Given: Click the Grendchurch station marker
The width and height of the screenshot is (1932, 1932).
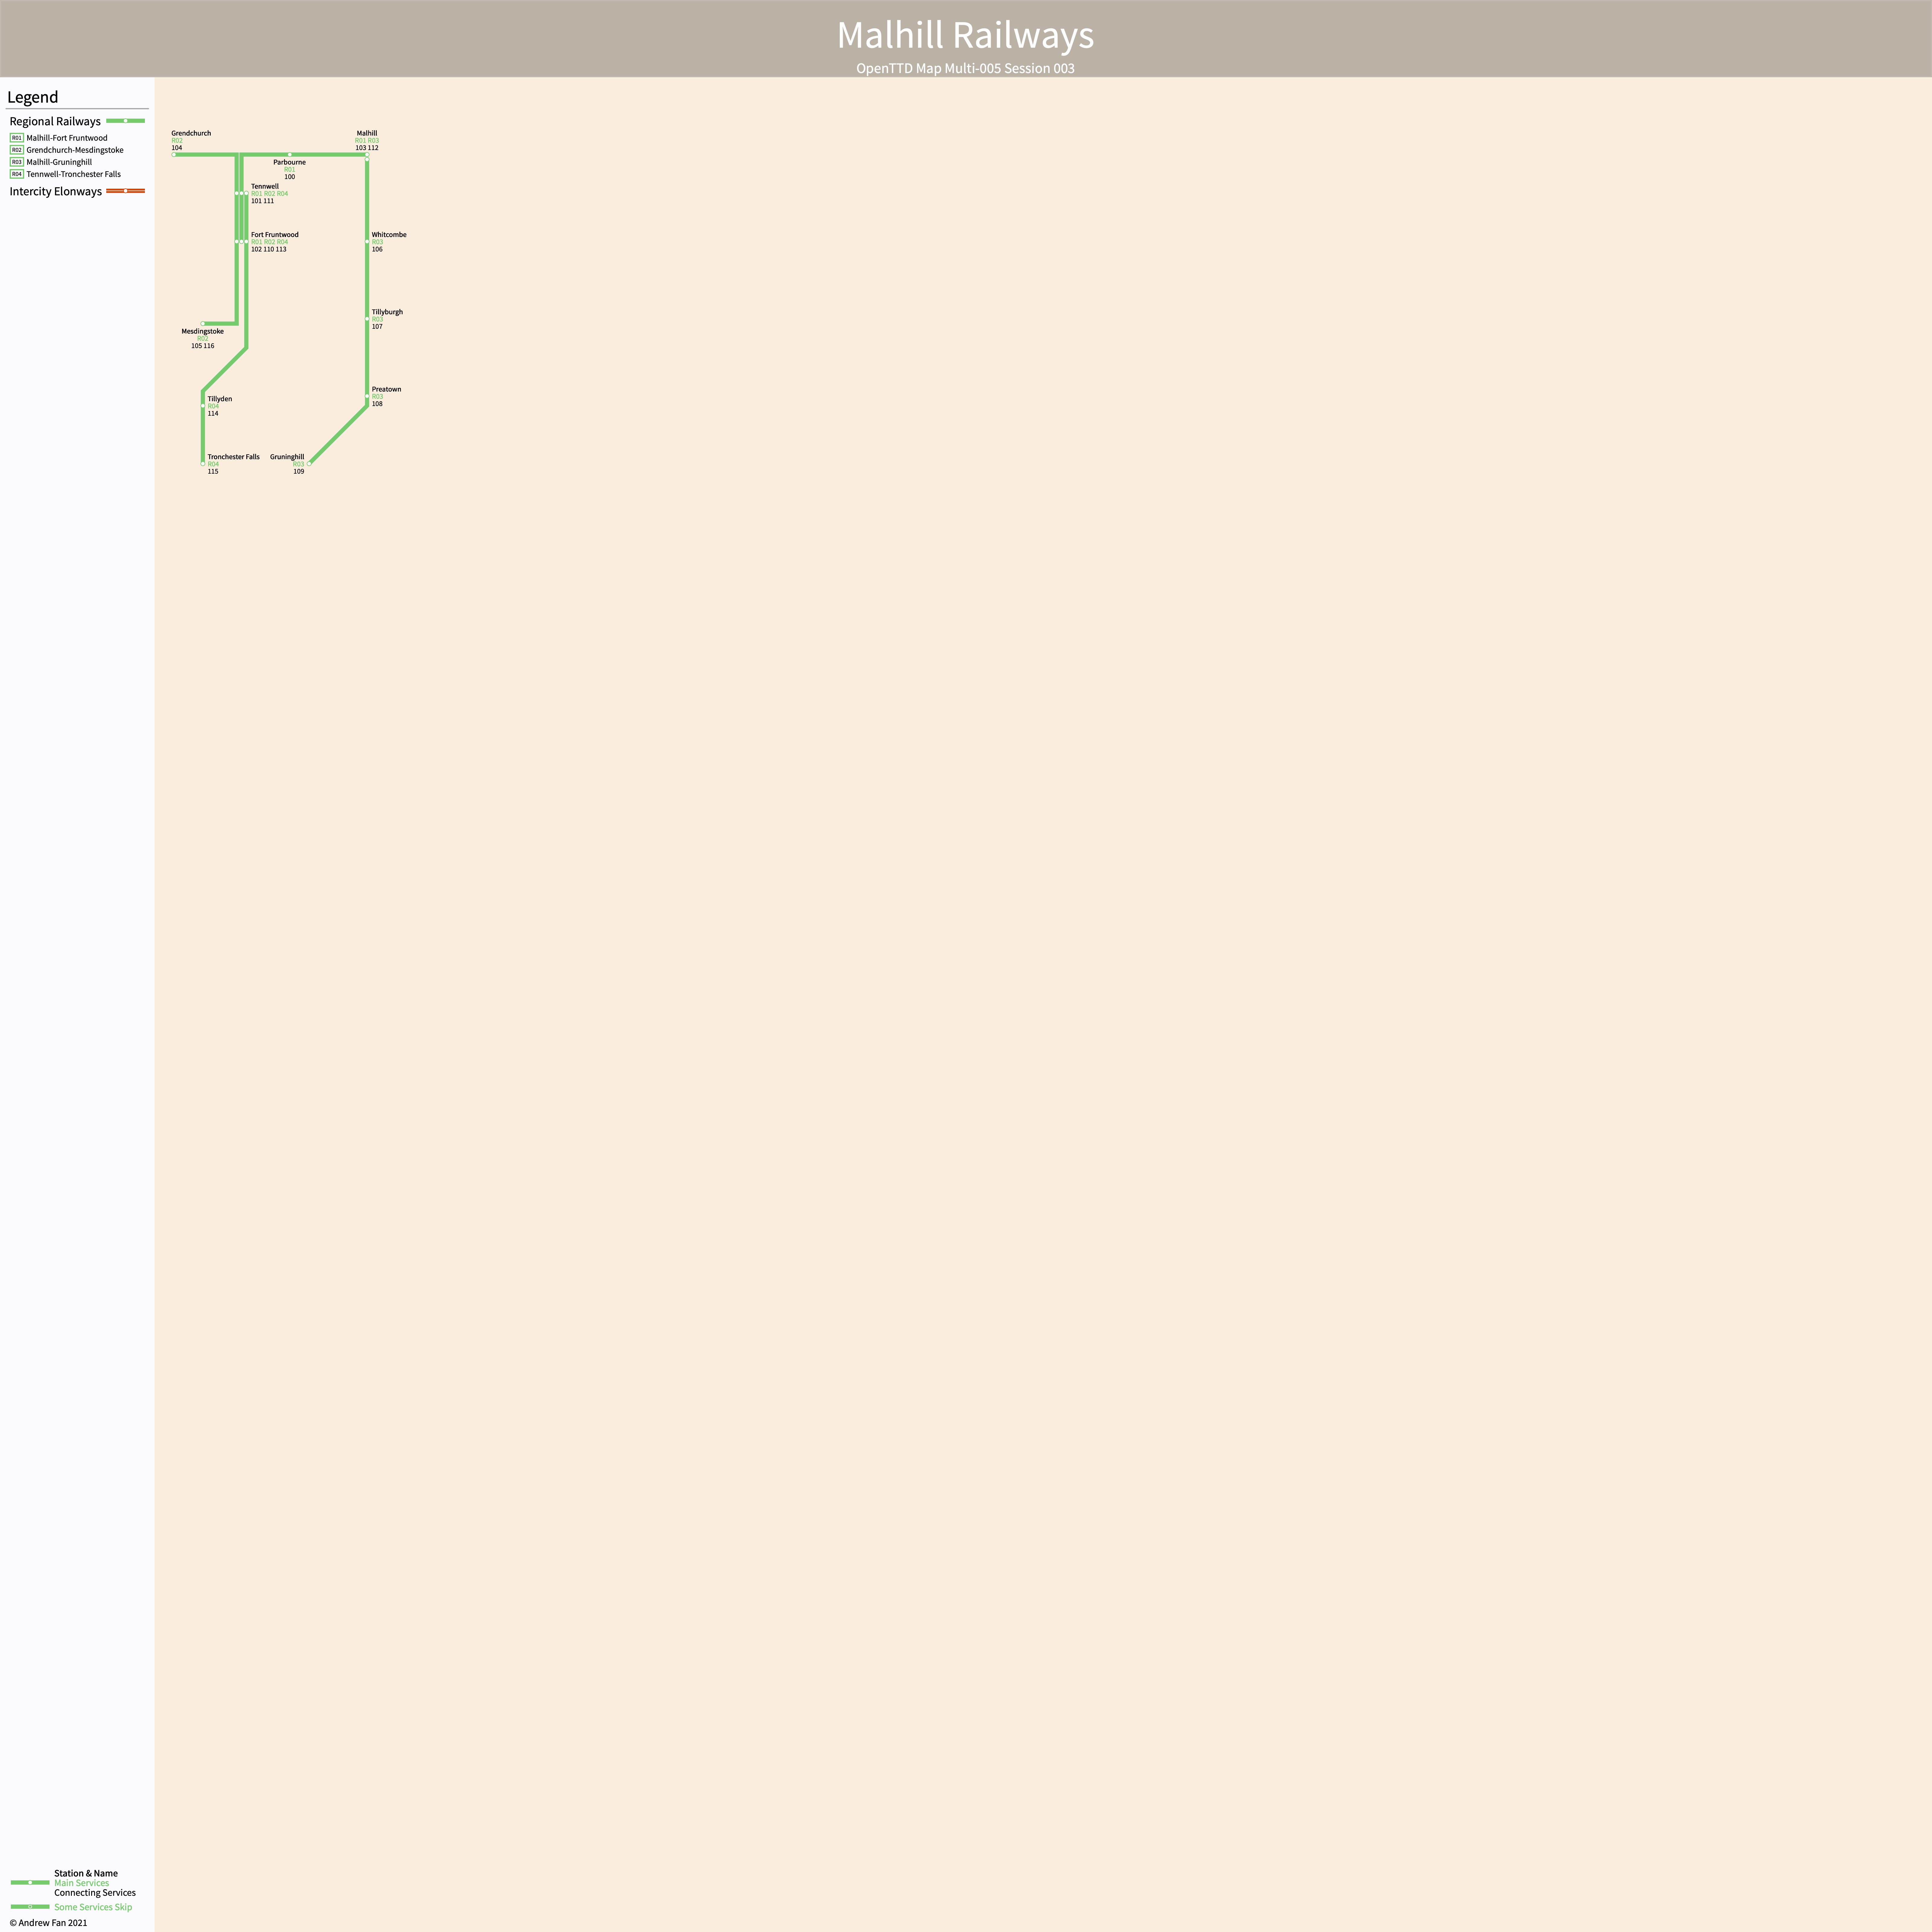Looking at the screenshot, I should [174, 155].
